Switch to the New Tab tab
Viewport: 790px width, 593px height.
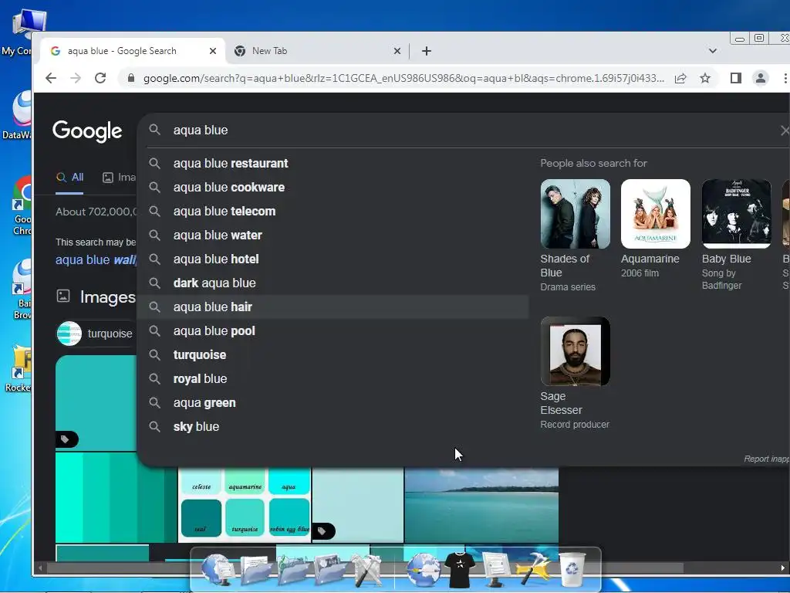tap(317, 51)
